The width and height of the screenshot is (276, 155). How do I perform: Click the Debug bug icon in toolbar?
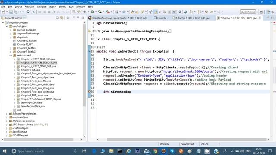(x=85, y=12)
